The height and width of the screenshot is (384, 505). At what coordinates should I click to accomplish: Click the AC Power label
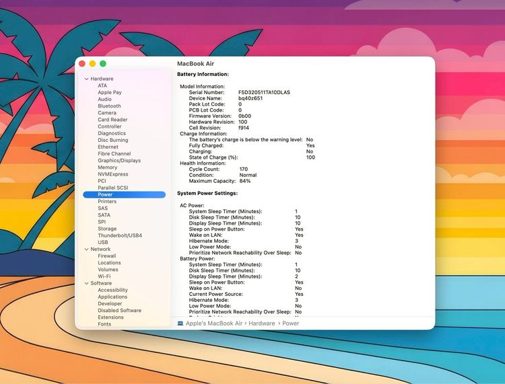coord(192,206)
